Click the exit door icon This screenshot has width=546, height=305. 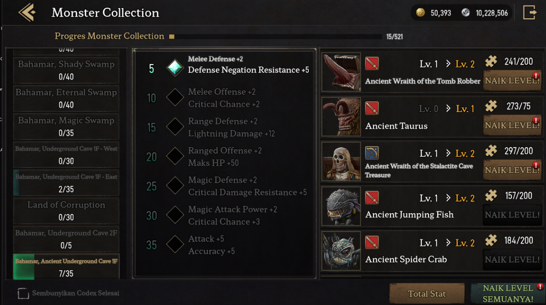[x=530, y=13]
